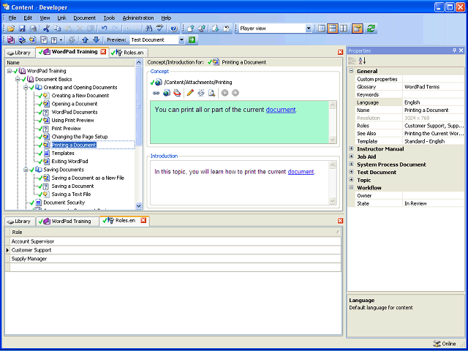
Task: Open the Preview Test Document dropdown
Action: pyautogui.click(x=181, y=39)
